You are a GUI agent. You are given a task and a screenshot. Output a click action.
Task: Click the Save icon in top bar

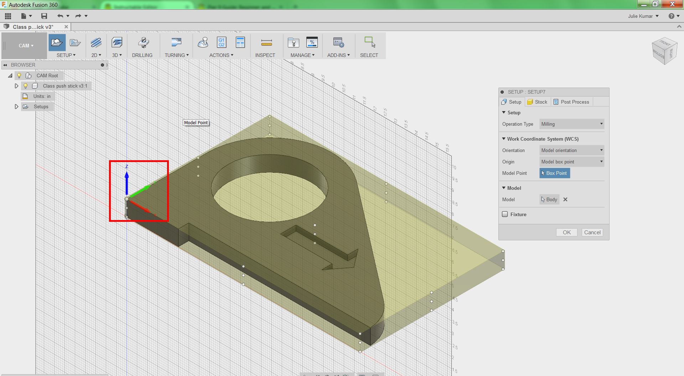[x=44, y=16]
